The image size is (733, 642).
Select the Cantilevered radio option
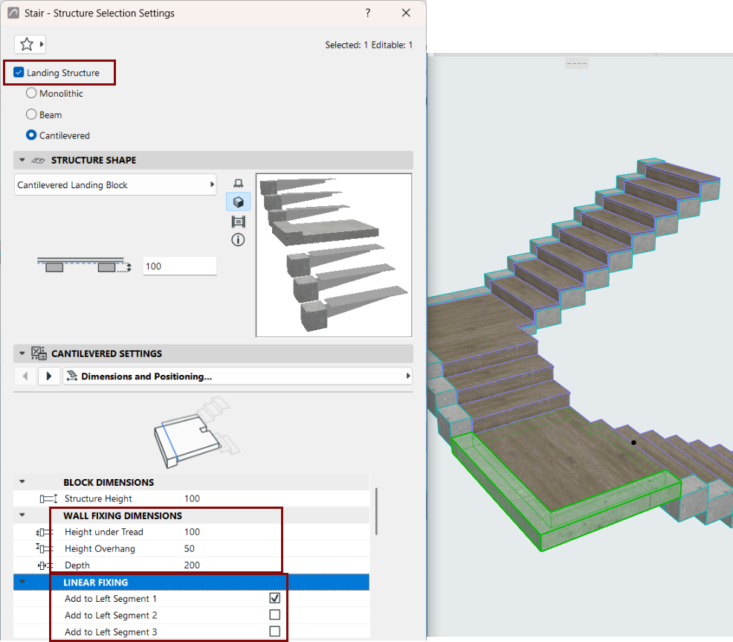[x=31, y=135]
